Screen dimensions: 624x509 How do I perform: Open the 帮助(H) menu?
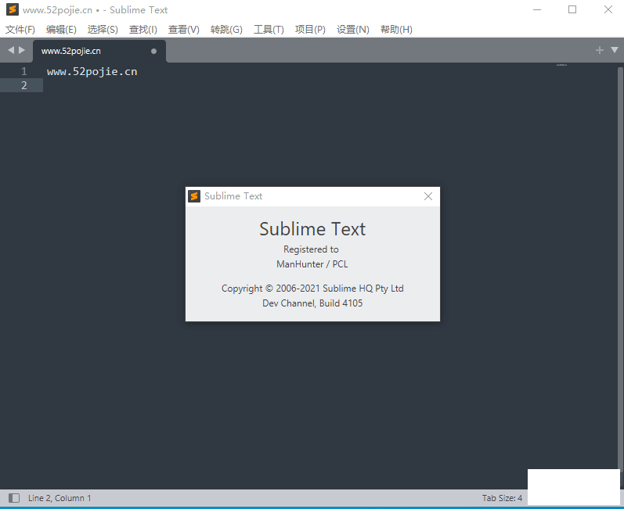click(x=396, y=30)
